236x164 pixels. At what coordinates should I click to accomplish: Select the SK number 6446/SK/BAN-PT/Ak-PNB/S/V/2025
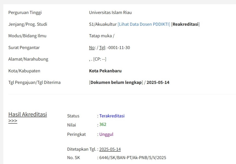pos(133,158)
